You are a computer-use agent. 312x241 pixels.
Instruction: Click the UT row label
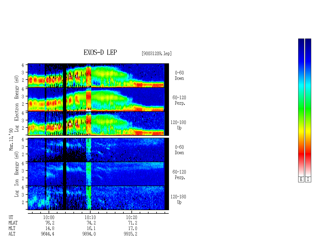click(11, 217)
